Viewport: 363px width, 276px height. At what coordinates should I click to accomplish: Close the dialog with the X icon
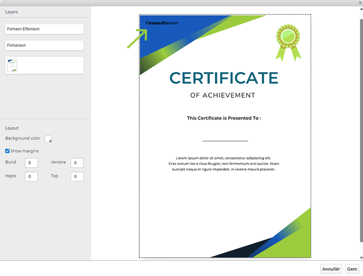(x=360, y=3)
